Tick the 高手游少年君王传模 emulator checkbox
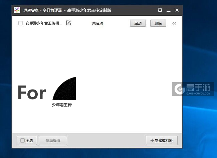The image size is (217, 158). pyautogui.click(x=20, y=23)
